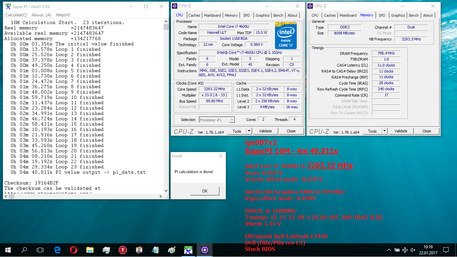Image resolution: width=457 pixels, height=257 pixels.
Task: Click Close button in left CPU-Z window
Action: [291, 131]
